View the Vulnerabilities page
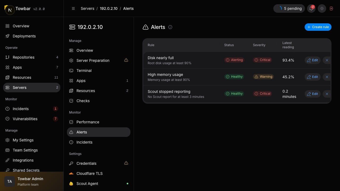This screenshot has height=191, width=340. click(32, 119)
